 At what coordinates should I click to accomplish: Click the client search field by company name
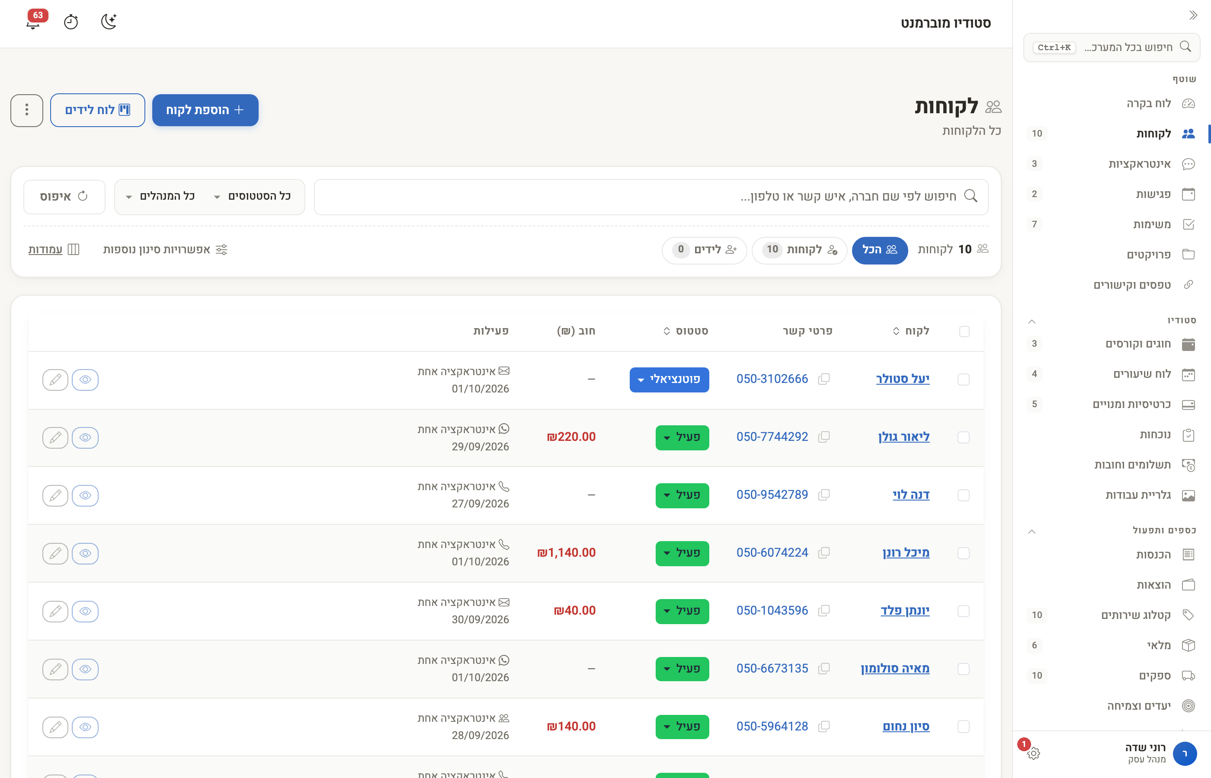[x=651, y=197]
